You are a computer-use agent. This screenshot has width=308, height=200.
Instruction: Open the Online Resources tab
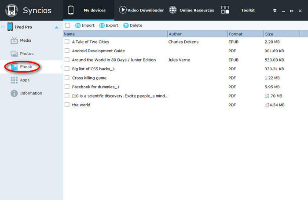coord(191,10)
